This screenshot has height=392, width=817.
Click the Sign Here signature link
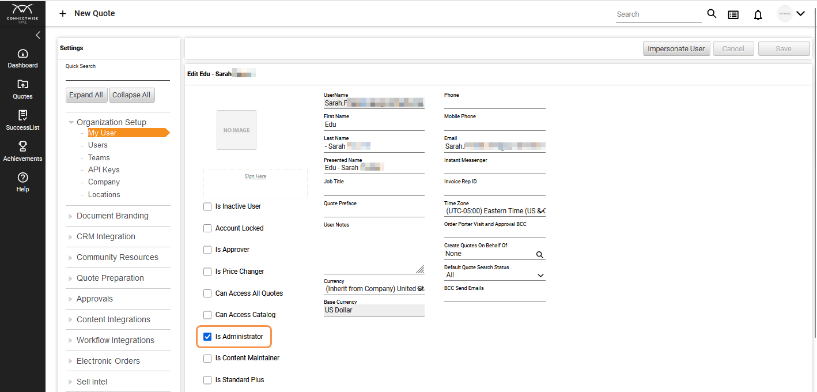click(x=255, y=176)
